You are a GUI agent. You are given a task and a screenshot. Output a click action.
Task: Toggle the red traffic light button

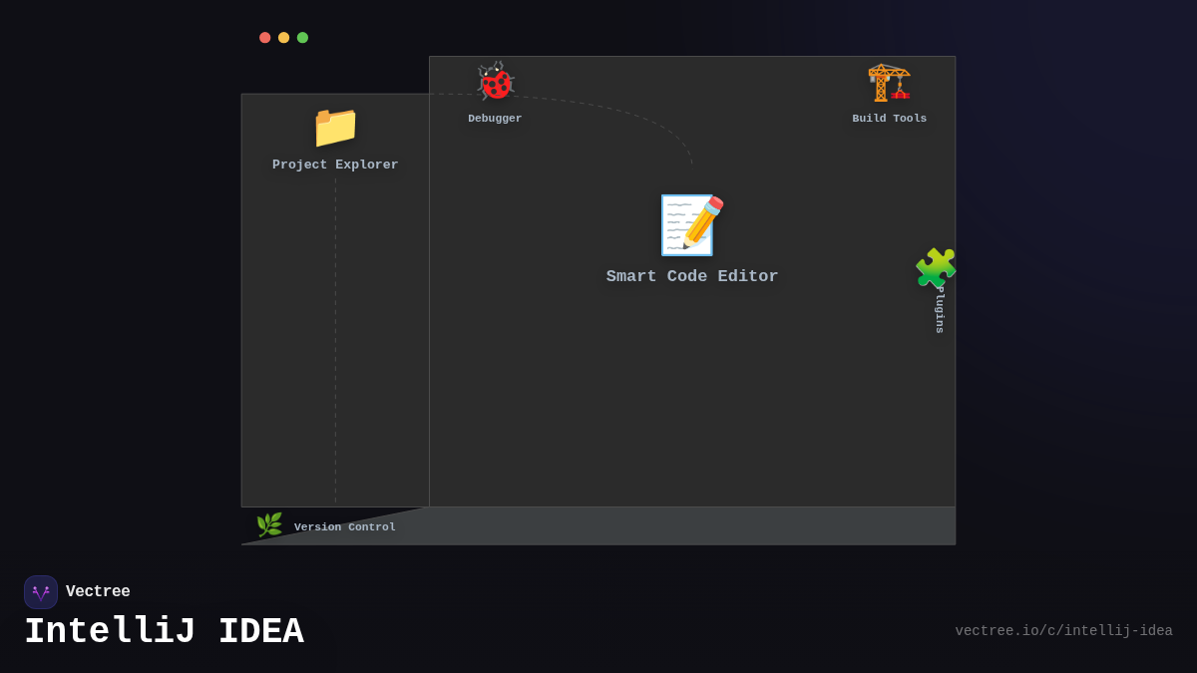pyautogui.click(x=264, y=37)
